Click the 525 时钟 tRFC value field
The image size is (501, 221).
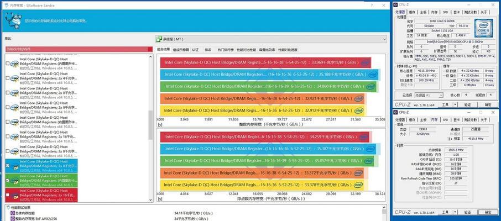[x=456, y=178]
